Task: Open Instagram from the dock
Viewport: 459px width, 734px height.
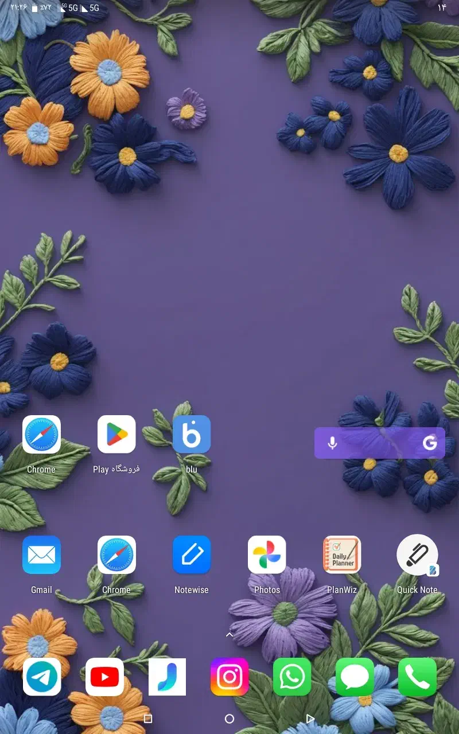Action: pyautogui.click(x=229, y=677)
